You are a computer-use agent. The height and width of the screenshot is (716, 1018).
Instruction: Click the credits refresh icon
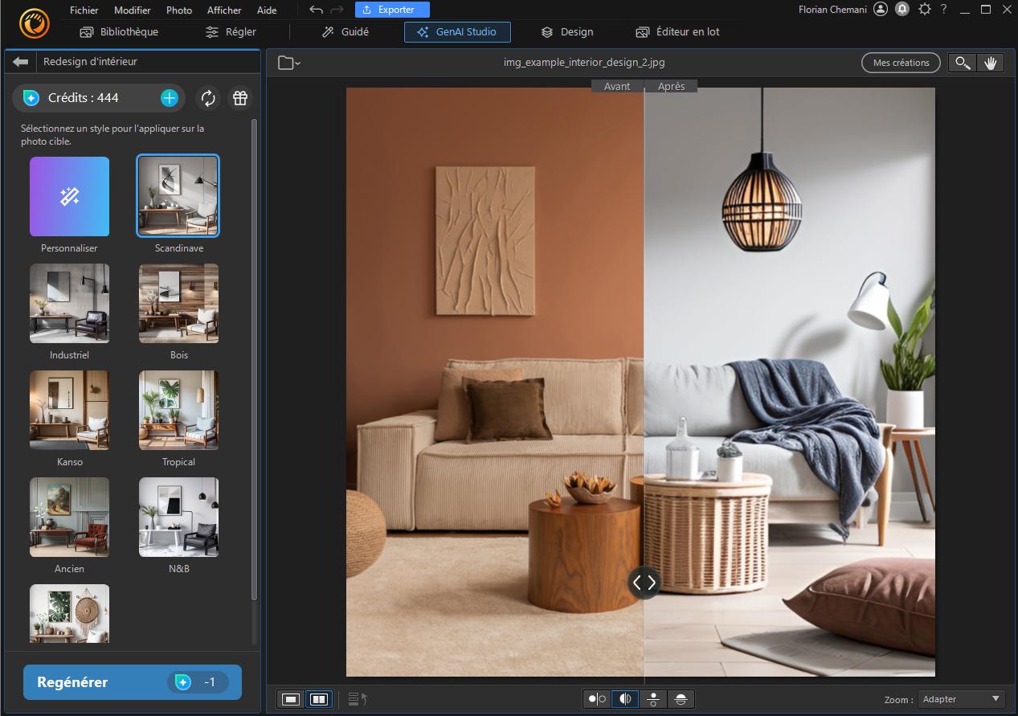(208, 97)
